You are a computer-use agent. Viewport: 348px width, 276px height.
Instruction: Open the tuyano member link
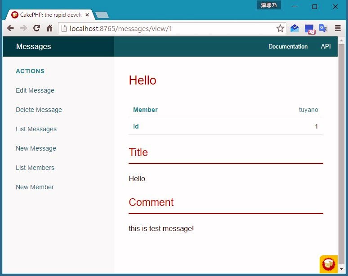tap(308, 110)
